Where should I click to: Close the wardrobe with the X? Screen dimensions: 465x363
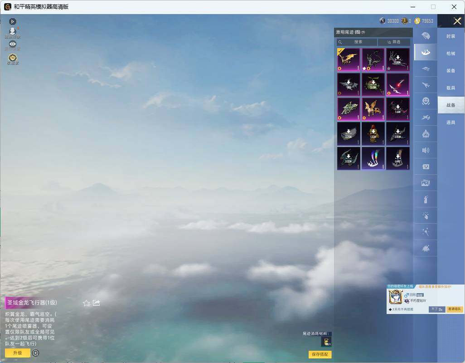pos(457,21)
